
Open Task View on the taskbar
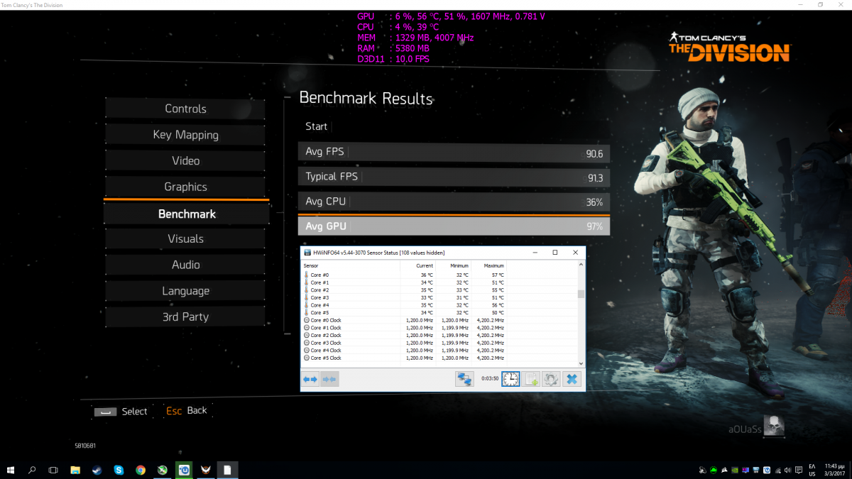point(53,470)
